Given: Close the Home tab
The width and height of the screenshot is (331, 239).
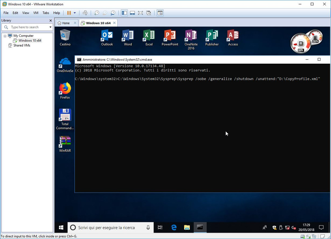Looking at the screenshot, I should point(75,23).
